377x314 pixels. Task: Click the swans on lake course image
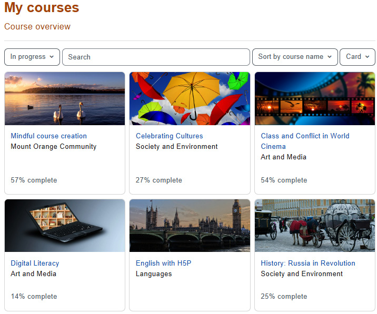pos(65,98)
